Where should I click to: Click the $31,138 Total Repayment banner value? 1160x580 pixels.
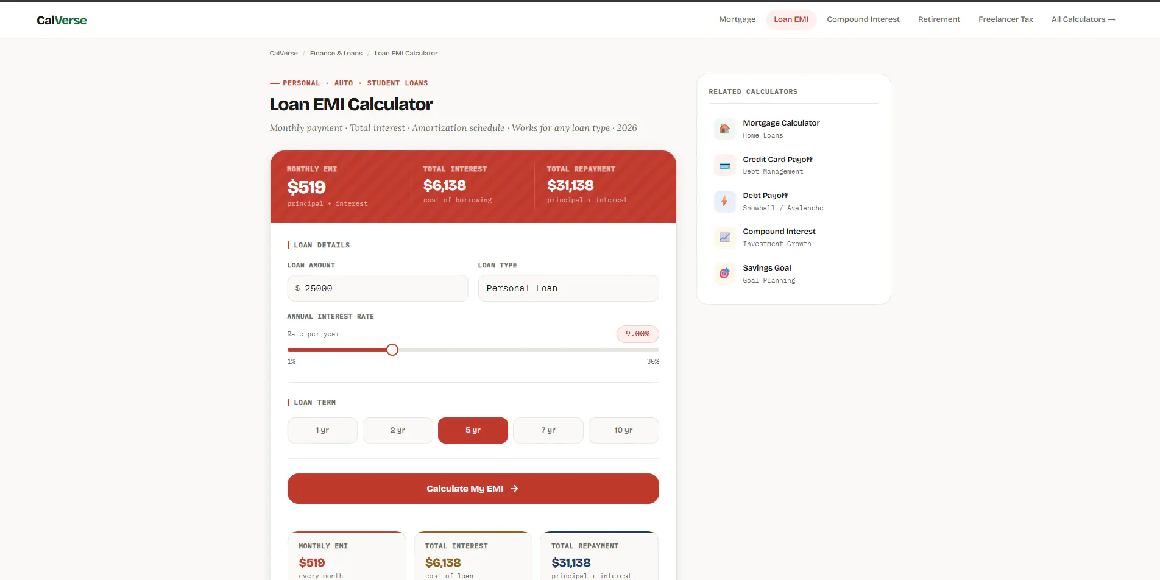[570, 185]
